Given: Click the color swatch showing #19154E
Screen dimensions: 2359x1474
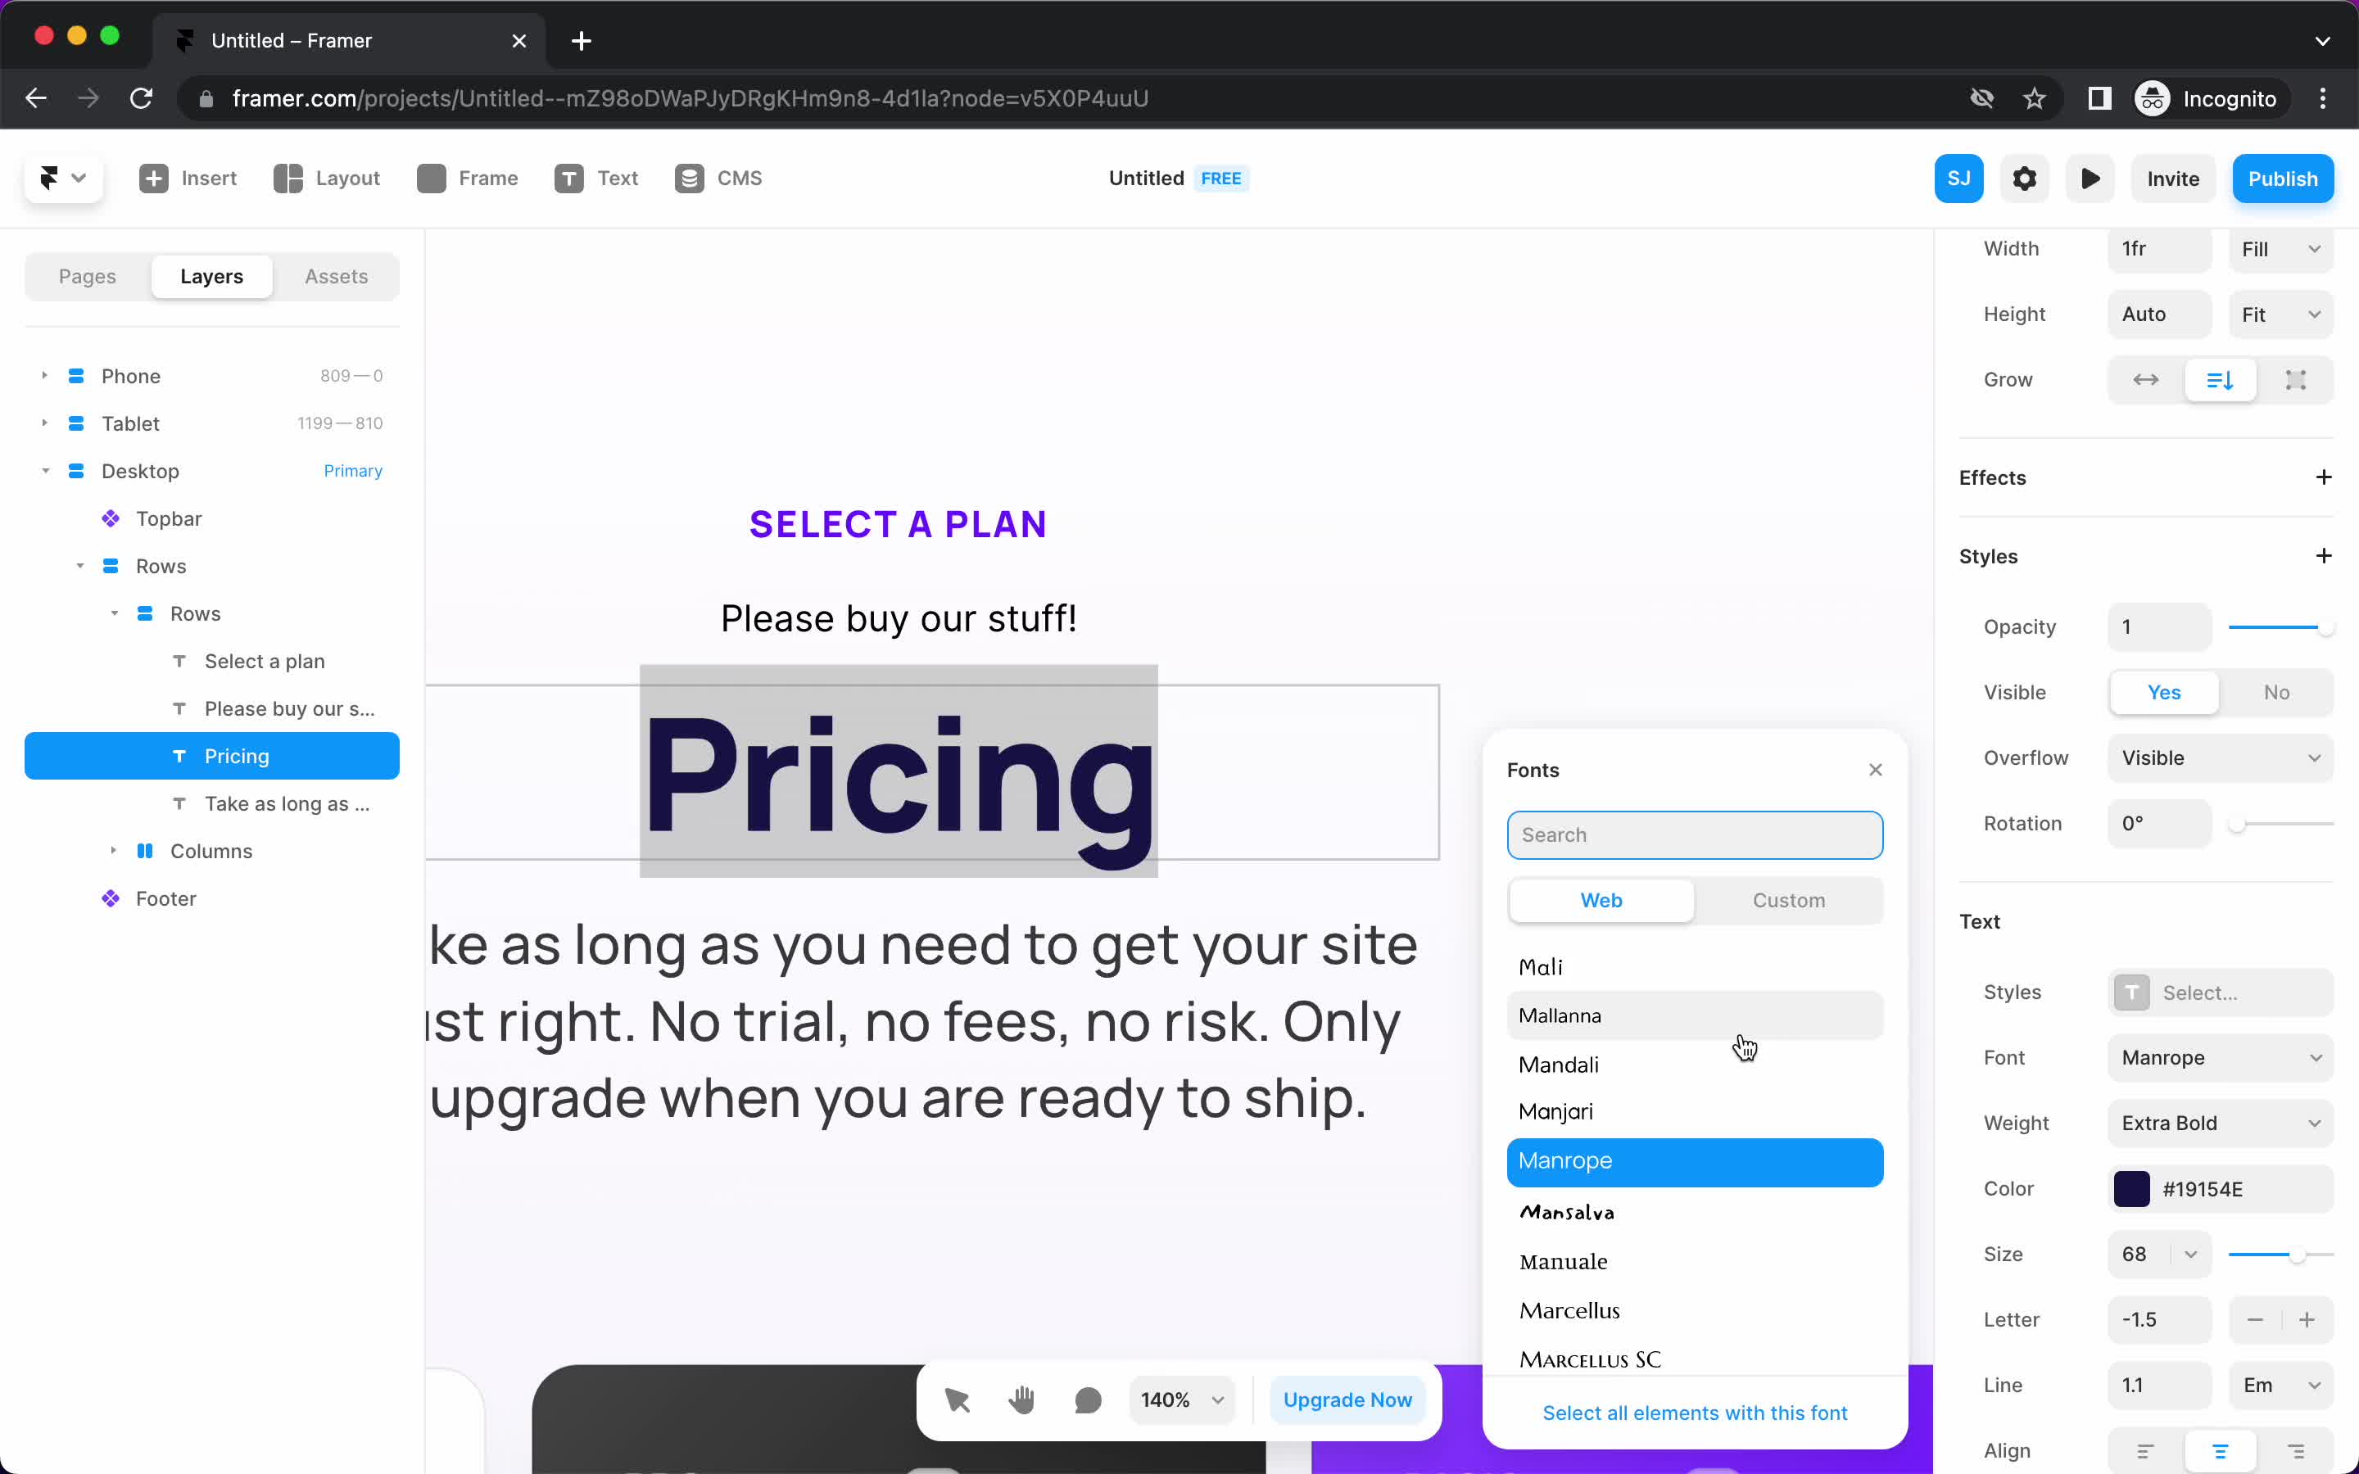Looking at the screenshot, I should coord(2131,1187).
